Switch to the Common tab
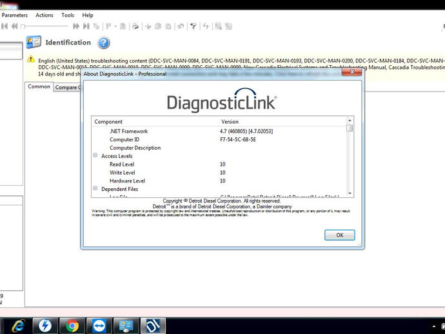The width and height of the screenshot is (445, 334). [39, 86]
